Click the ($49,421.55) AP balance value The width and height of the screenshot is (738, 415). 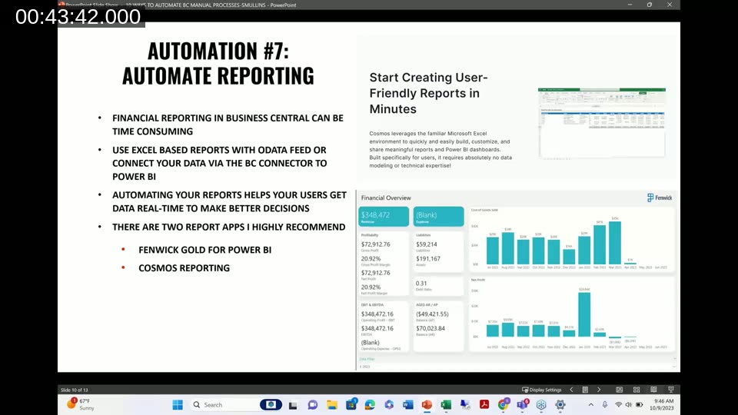pyautogui.click(x=432, y=314)
